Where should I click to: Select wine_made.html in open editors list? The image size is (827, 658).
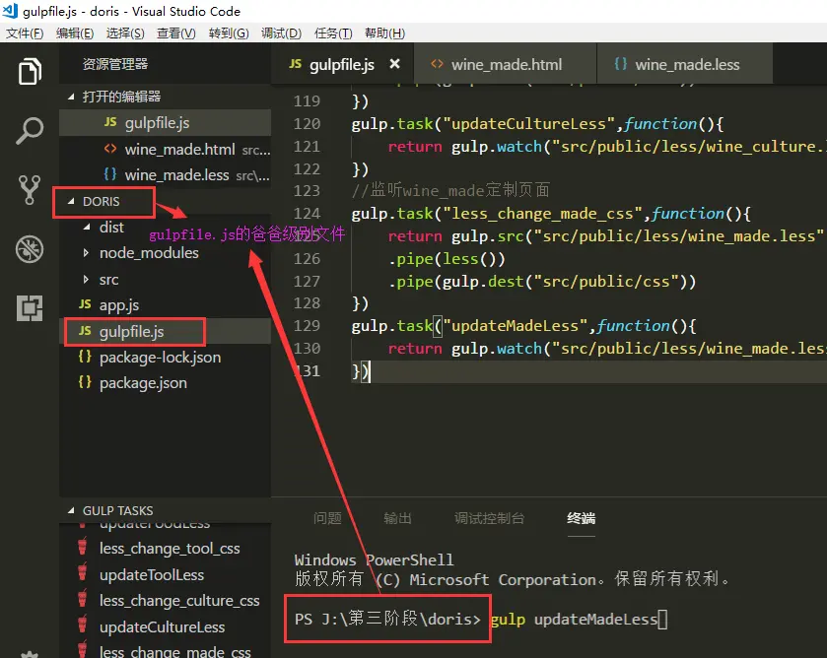(x=165, y=149)
